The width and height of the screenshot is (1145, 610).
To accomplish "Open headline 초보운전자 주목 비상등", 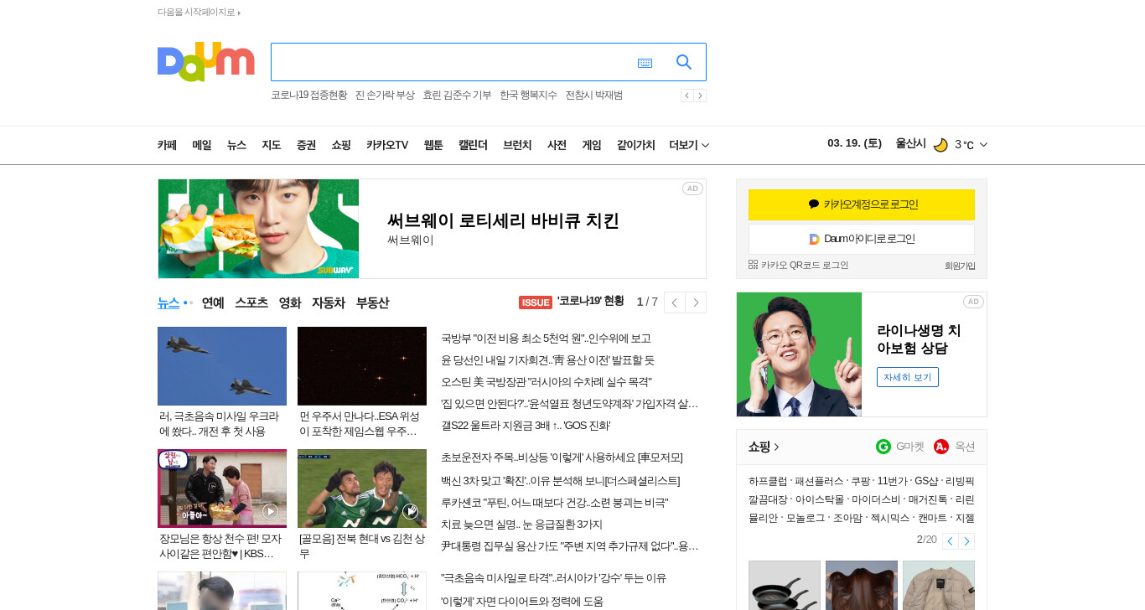I will [562, 457].
